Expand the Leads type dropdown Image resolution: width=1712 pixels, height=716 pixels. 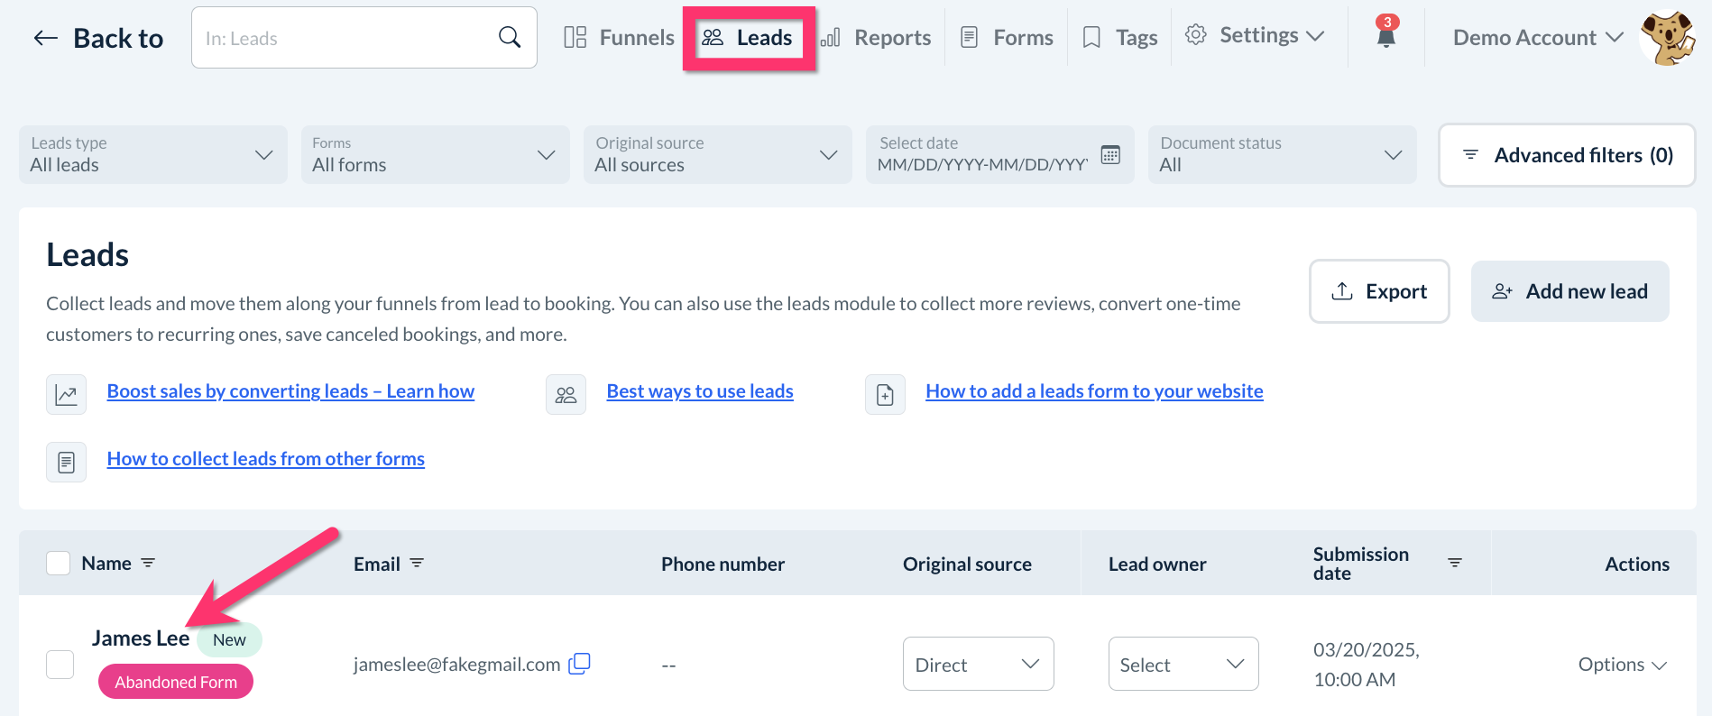point(153,155)
